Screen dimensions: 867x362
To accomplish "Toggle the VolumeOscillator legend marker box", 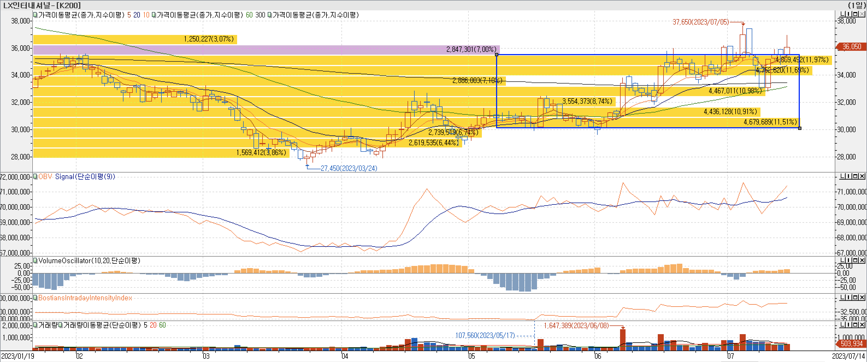I will (x=35, y=261).
